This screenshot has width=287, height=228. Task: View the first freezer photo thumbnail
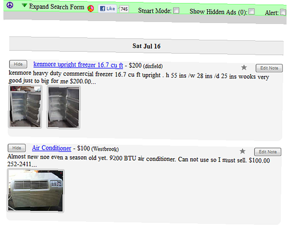point(25,107)
